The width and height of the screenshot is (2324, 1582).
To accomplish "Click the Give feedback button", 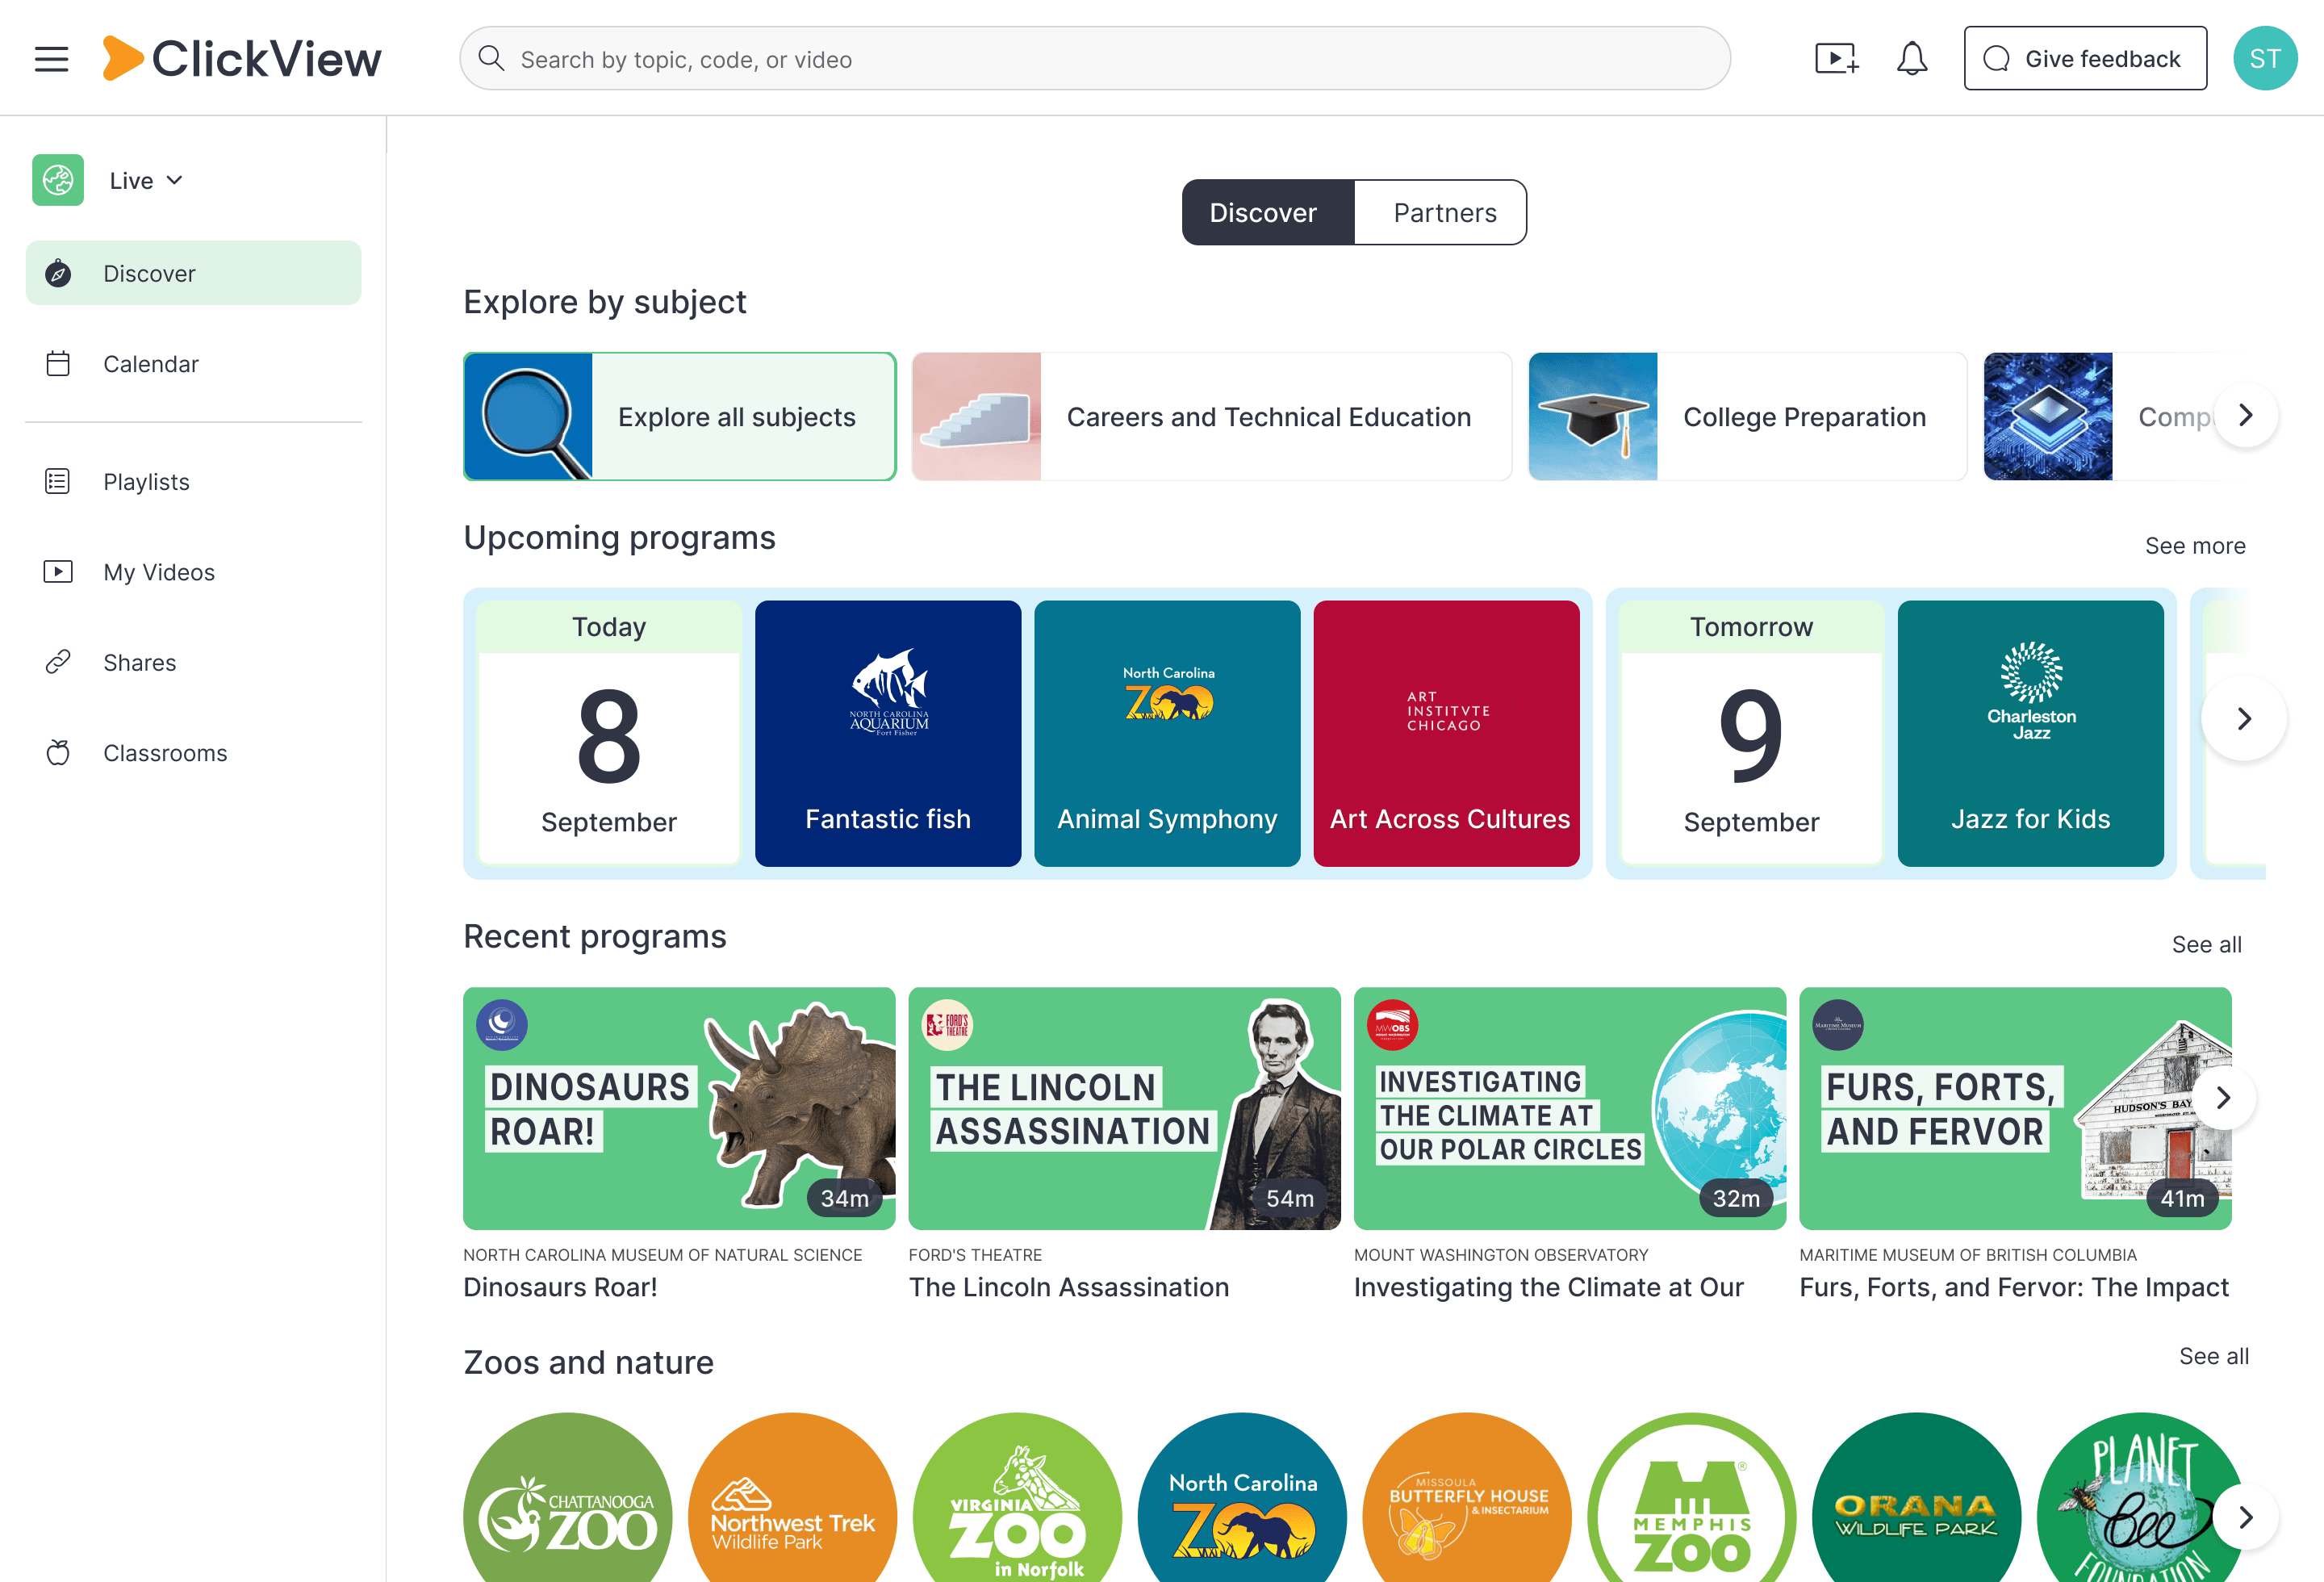I will 2085,59.
